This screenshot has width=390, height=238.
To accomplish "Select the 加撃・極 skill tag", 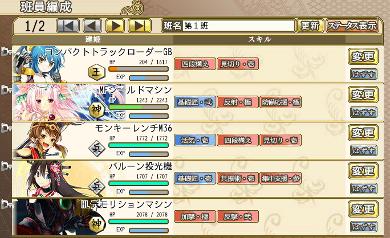I will coord(195,216).
